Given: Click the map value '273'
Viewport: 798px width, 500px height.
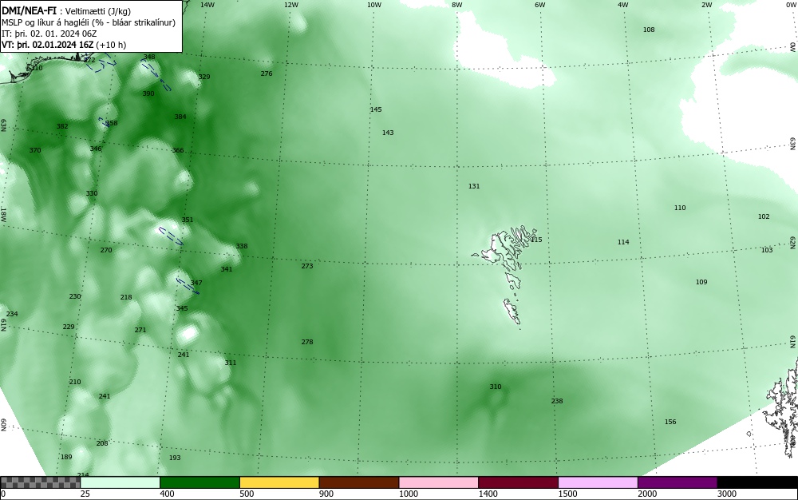Looking at the screenshot, I should click(307, 266).
